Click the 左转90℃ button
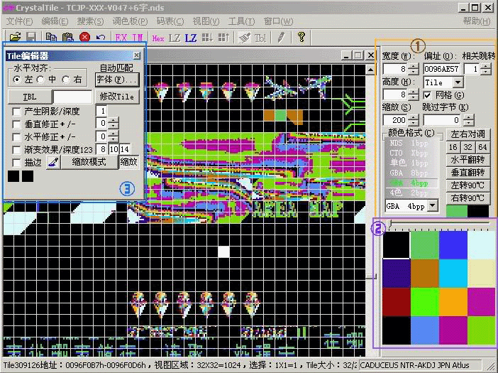This screenshot has height=373, width=498. (467, 185)
